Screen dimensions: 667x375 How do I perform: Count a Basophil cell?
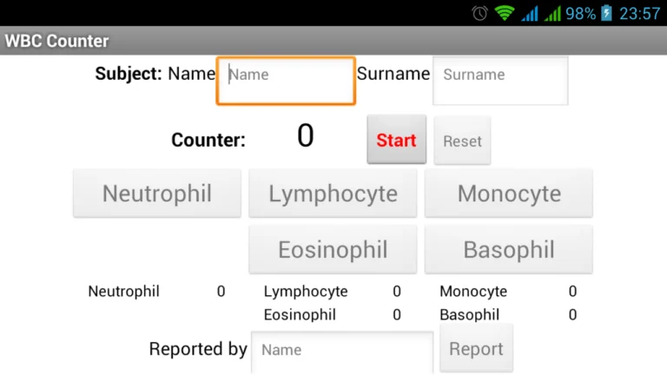pos(509,250)
